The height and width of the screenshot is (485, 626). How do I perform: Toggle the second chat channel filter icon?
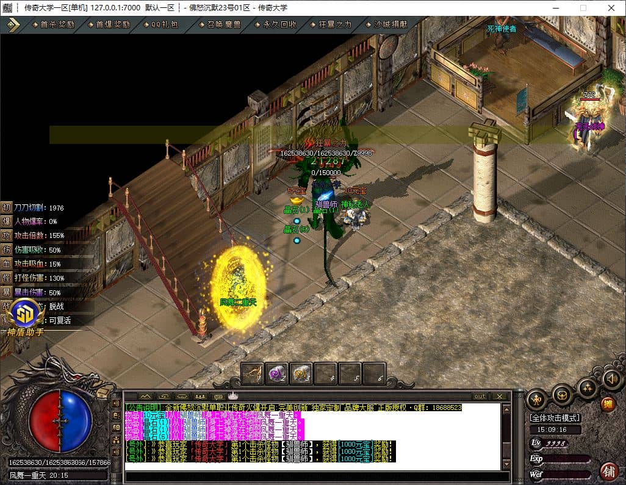[x=117, y=415]
